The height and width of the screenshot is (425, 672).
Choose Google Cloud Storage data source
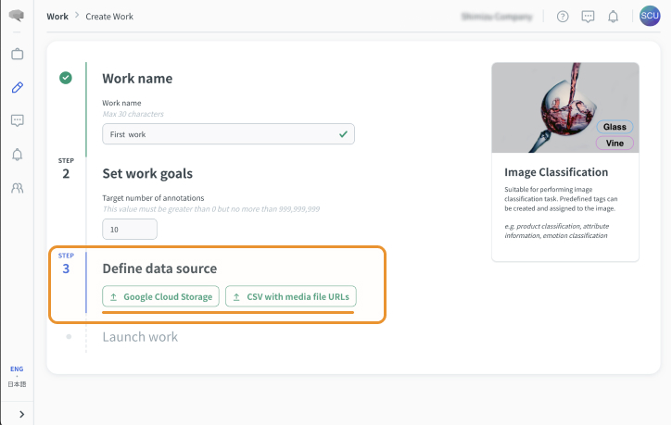point(160,296)
